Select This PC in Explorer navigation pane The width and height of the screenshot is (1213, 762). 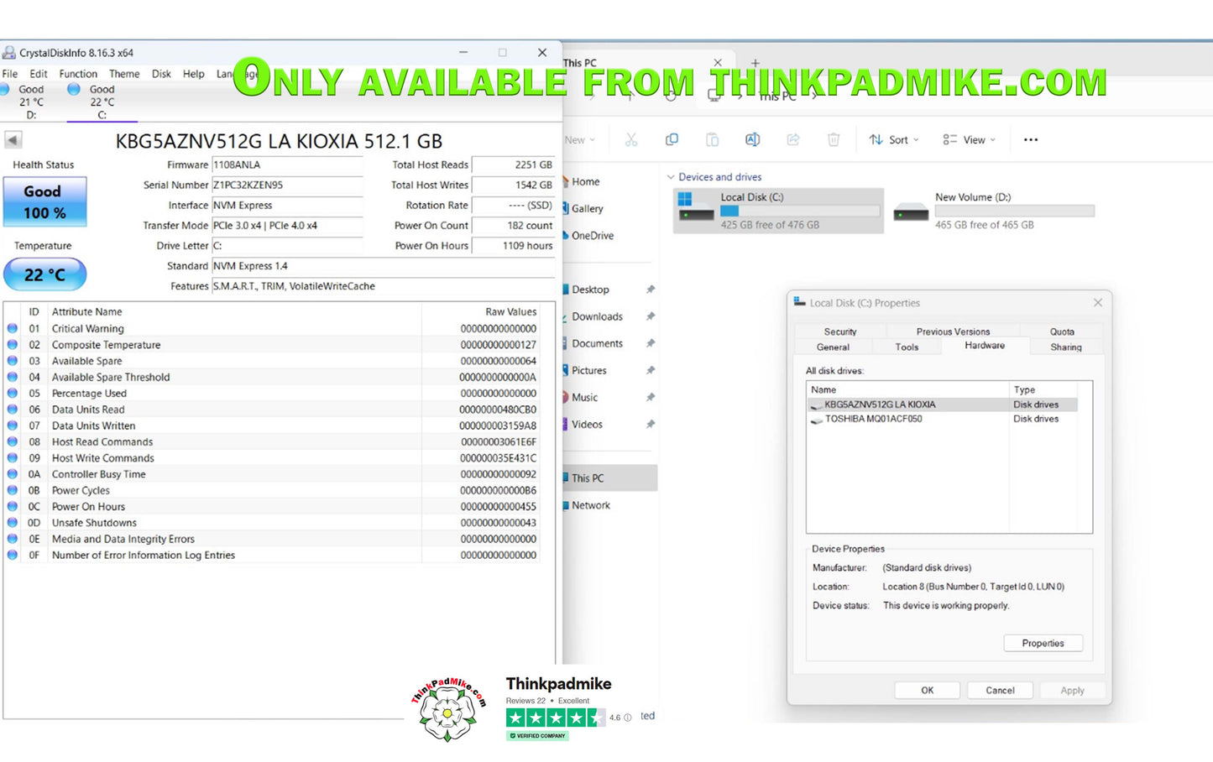(610, 478)
